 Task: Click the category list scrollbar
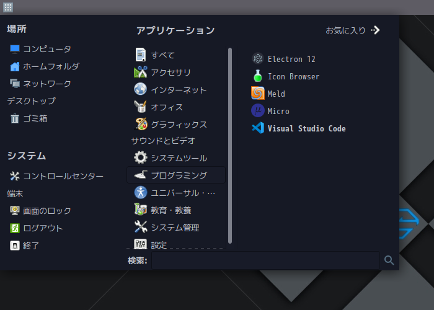pos(230,146)
